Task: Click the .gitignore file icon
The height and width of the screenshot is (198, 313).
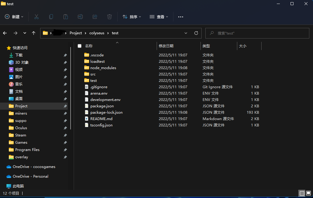Action: pos(87,87)
